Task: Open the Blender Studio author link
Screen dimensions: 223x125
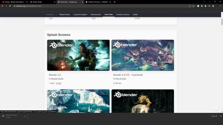Action: [57, 79]
